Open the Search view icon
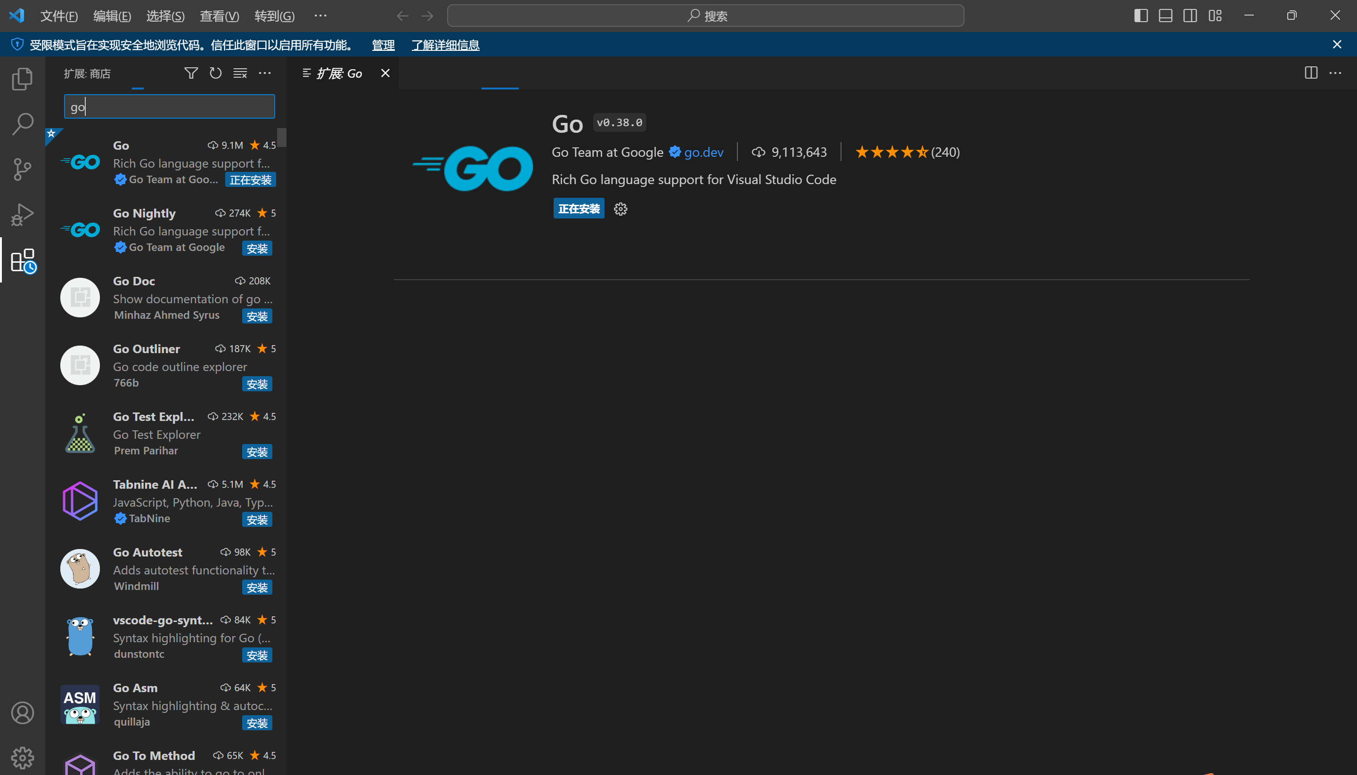Viewport: 1357px width, 775px height. coord(22,124)
